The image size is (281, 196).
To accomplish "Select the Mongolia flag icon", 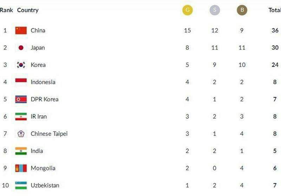I will (21, 168).
